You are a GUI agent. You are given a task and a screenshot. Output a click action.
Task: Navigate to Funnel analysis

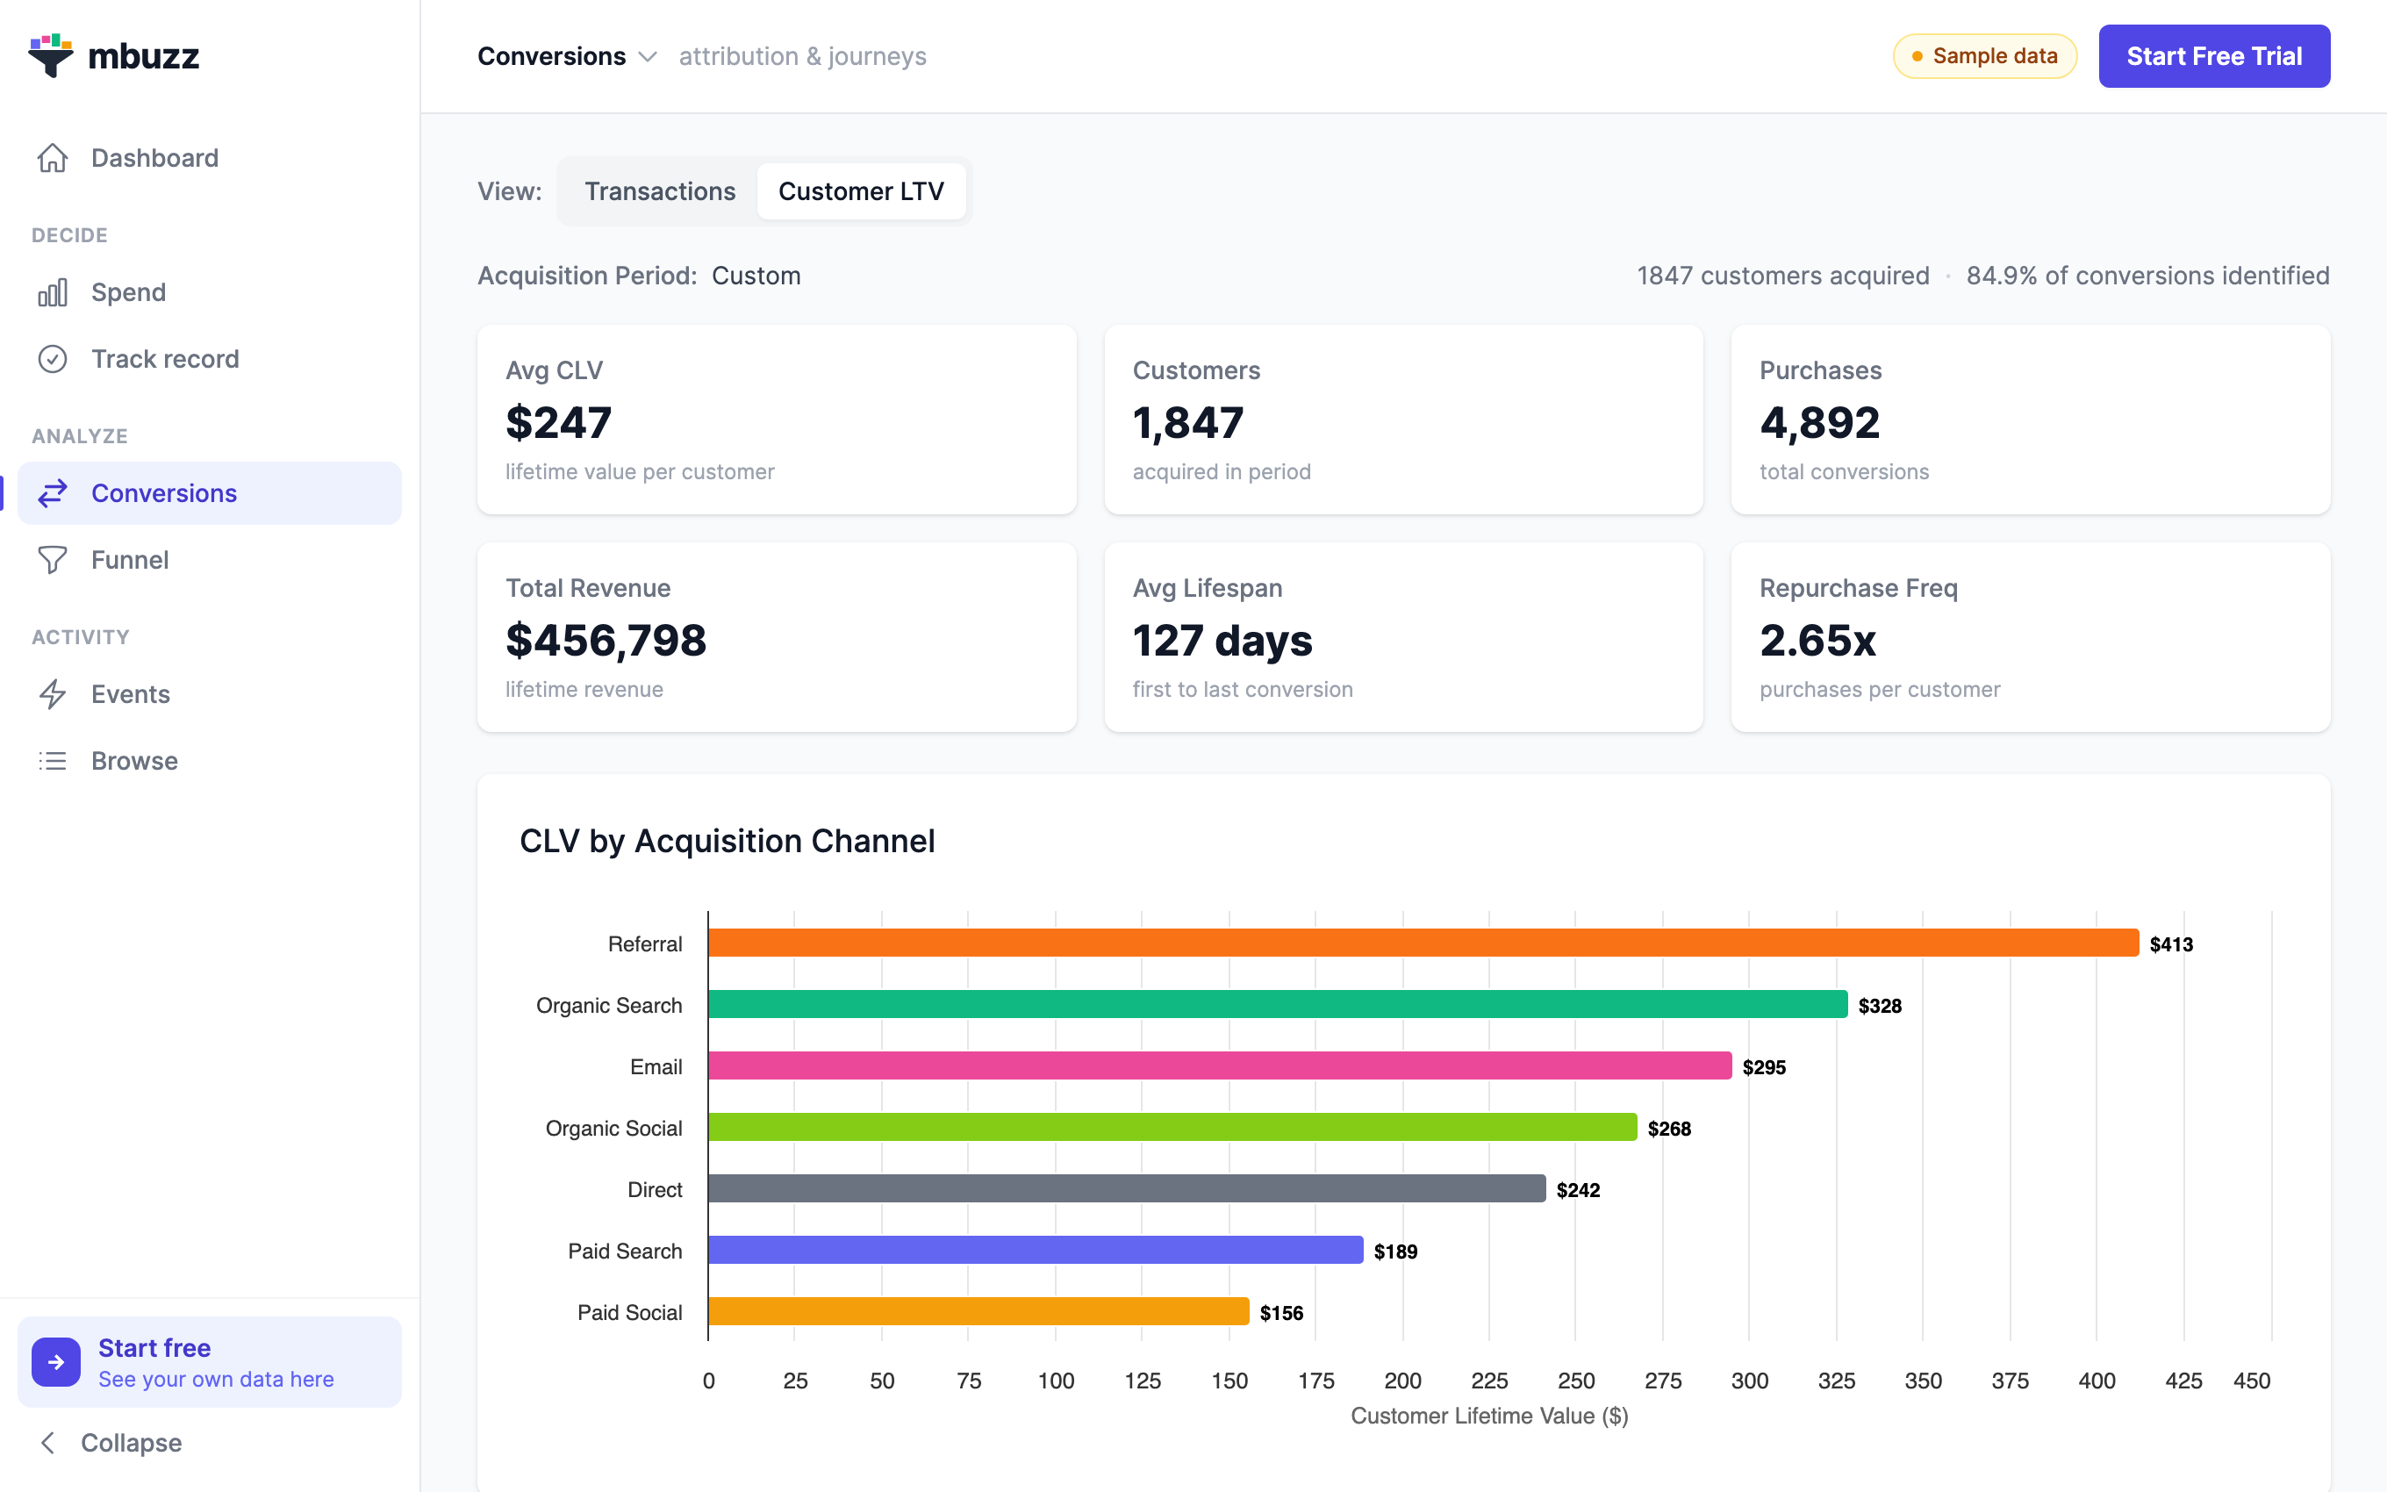(x=209, y=561)
